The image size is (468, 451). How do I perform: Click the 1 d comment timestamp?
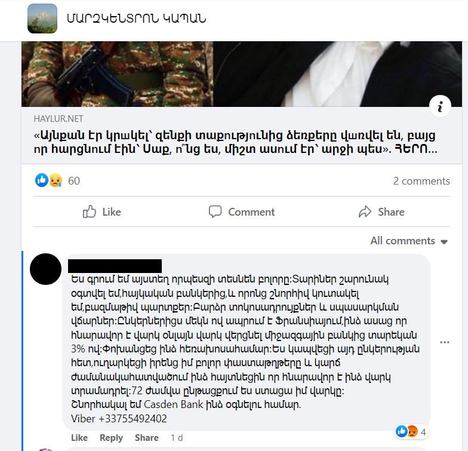point(177,437)
